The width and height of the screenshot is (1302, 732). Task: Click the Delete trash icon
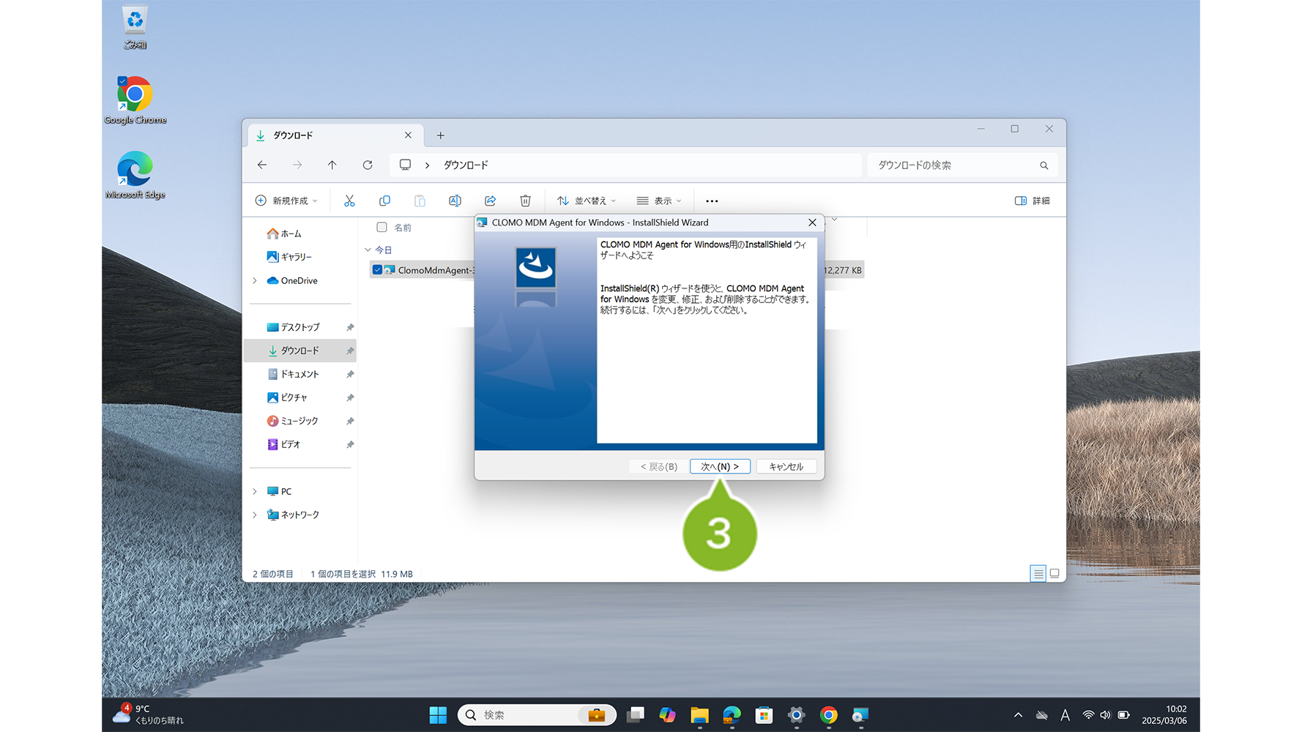click(525, 201)
